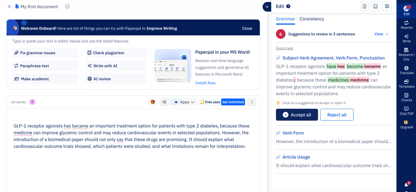Accept the green 'become' suggestion
This screenshot has height=192, width=416.
(355, 66)
